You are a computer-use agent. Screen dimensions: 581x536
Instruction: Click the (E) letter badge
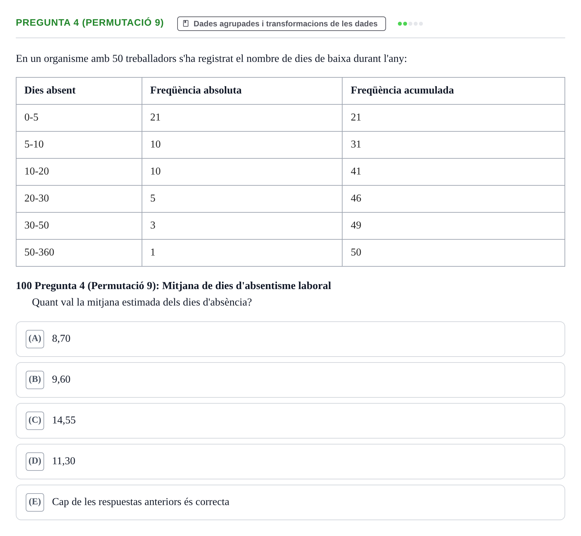point(35,502)
